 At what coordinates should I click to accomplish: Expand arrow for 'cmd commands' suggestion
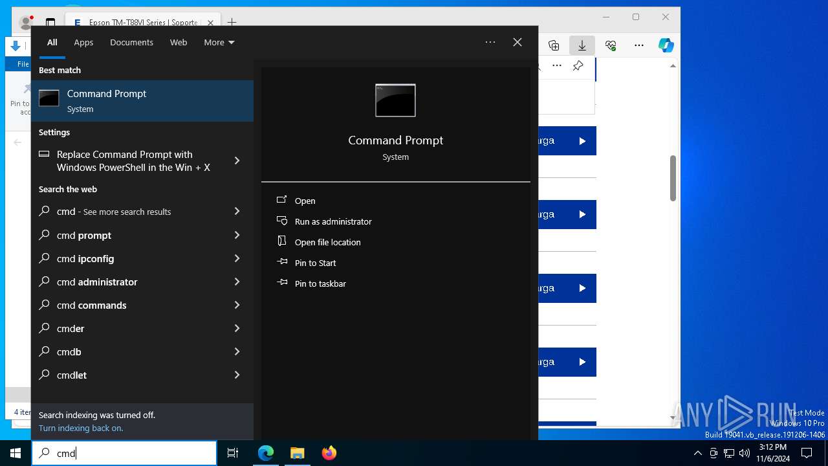[x=237, y=304]
